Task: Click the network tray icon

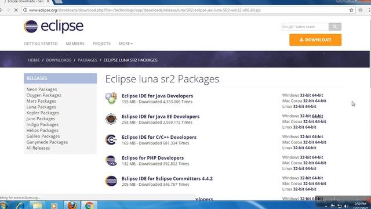Action: tap(340, 206)
